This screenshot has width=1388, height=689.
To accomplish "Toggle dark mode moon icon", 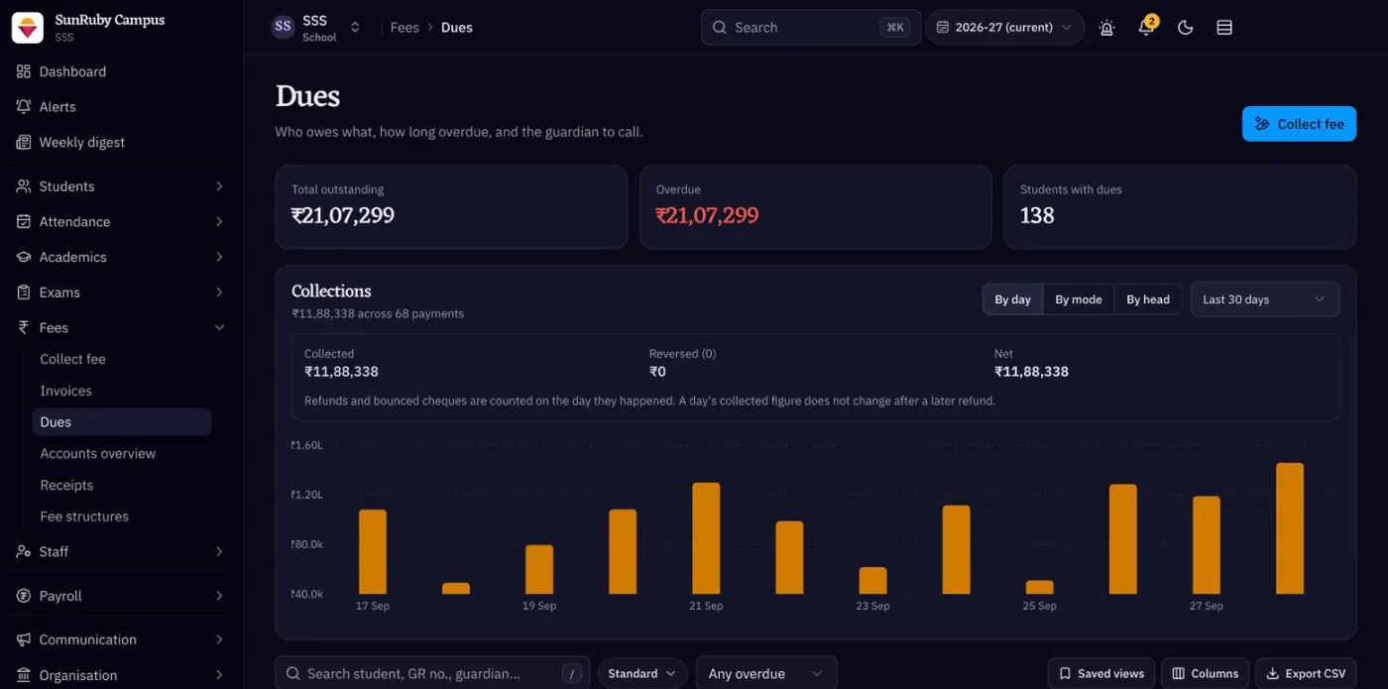I will coord(1185,28).
